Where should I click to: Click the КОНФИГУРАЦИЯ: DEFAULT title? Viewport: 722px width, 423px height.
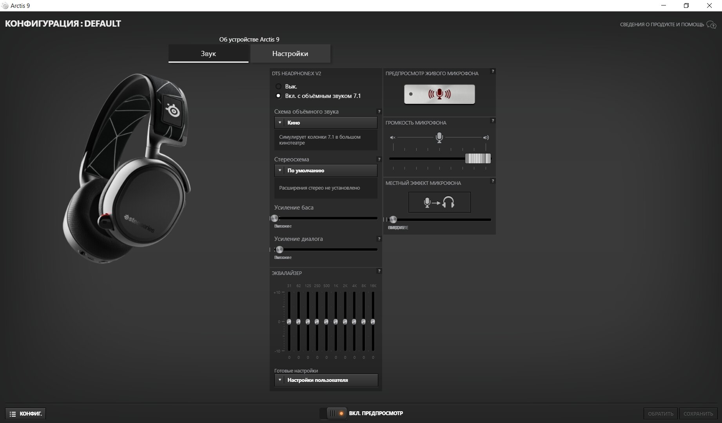click(x=63, y=23)
